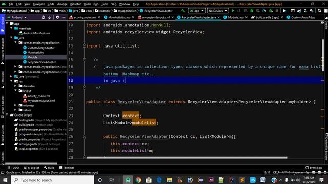This screenshot has width=328, height=184.
Task: Open the Build menu
Action: pos(87,4)
